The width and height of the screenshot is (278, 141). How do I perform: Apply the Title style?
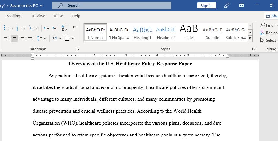[189, 33]
